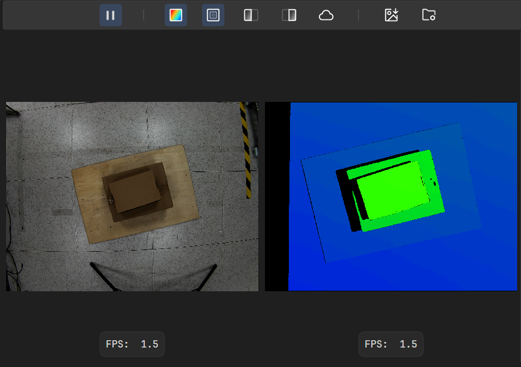Viewport: 521px width, 367px height.
Task: Click the black invalid strip at the depth map's left edge
Action: coord(277,196)
